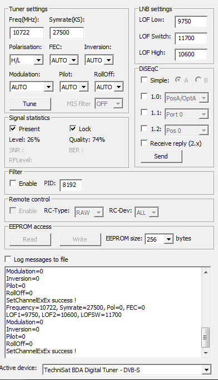
Task: Toggle the Present checkbox
Action: [x=13, y=129]
